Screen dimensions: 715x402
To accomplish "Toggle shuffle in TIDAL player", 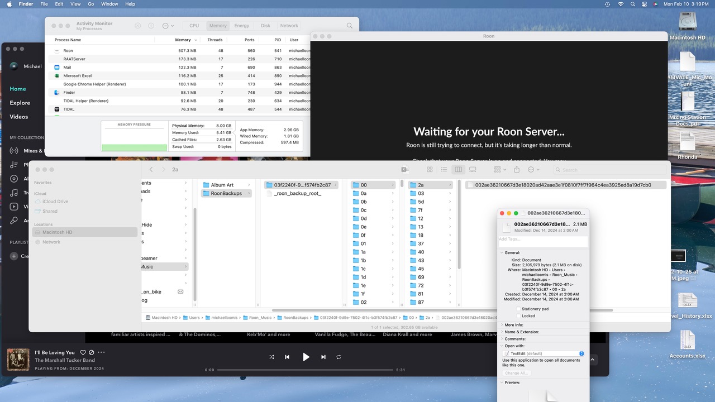I will pyautogui.click(x=271, y=357).
